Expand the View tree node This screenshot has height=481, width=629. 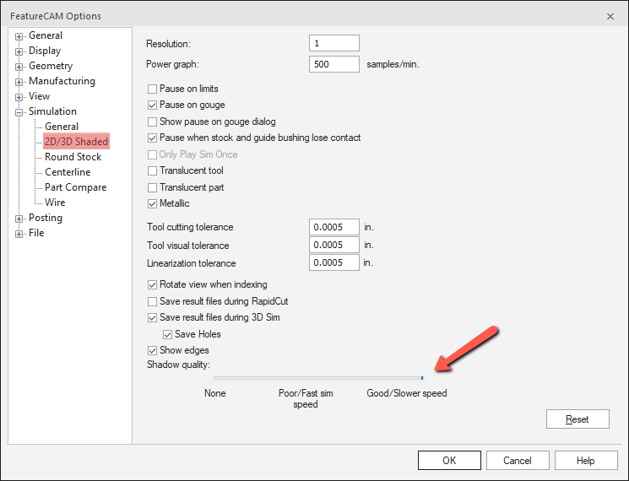coord(19,97)
